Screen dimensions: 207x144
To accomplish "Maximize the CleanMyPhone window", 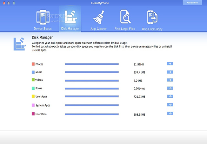I will tap(14, 3).
